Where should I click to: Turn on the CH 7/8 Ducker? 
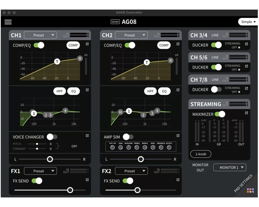coord(216,90)
